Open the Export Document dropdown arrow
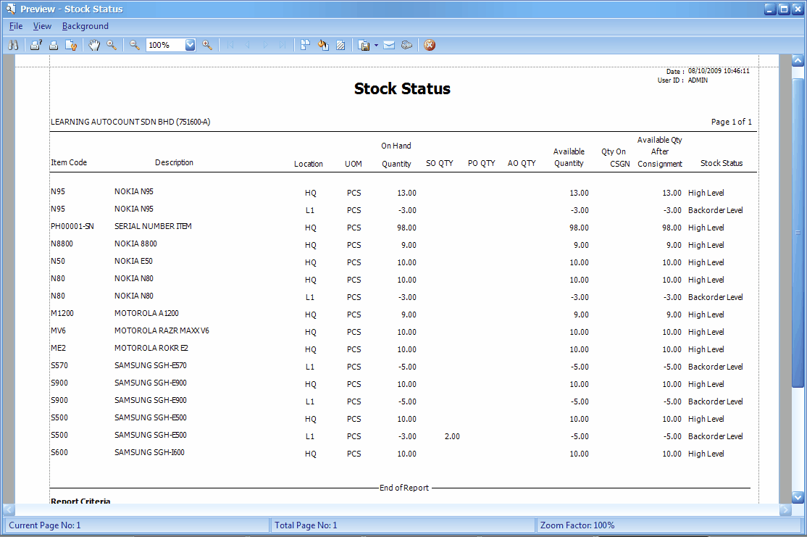 [376, 46]
